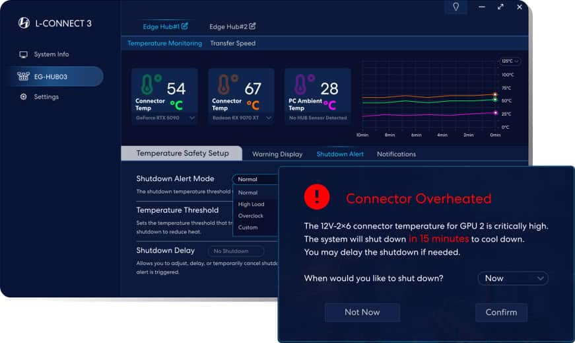Open Shutdown Alert tab
The image size is (575, 343).
(x=340, y=154)
